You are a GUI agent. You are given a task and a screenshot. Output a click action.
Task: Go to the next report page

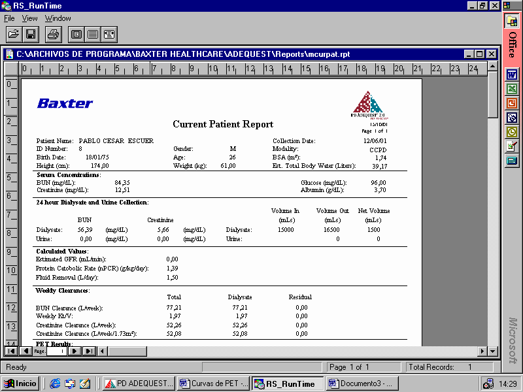(75, 351)
